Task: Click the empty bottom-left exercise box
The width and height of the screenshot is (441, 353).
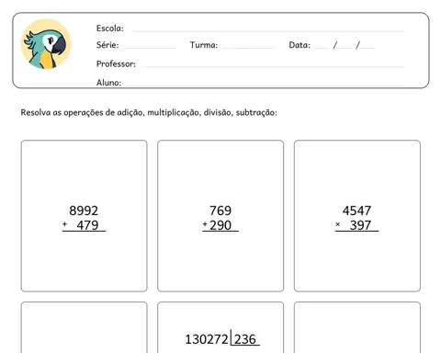Action: point(85,327)
